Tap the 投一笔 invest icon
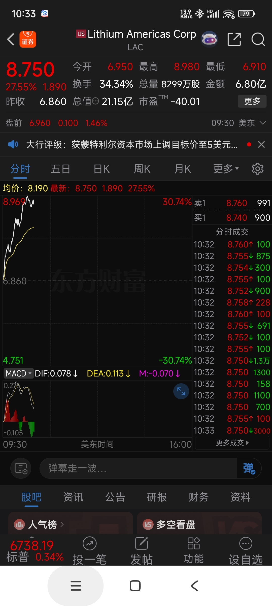 pyautogui.click(x=90, y=543)
